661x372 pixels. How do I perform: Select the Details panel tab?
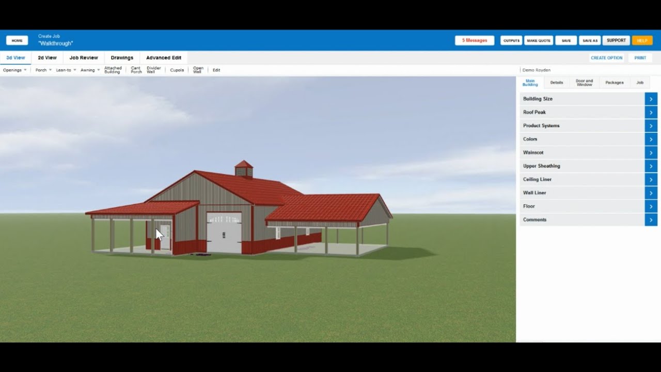(x=557, y=83)
